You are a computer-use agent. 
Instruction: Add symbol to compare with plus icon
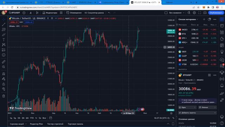coord(24,13)
